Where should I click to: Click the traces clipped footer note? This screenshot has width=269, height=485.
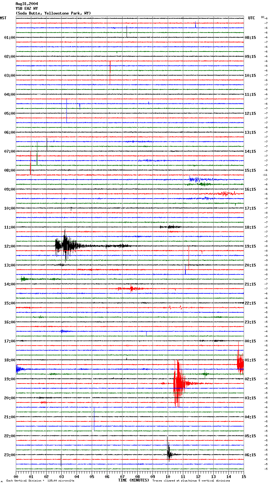tap(191, 481)
